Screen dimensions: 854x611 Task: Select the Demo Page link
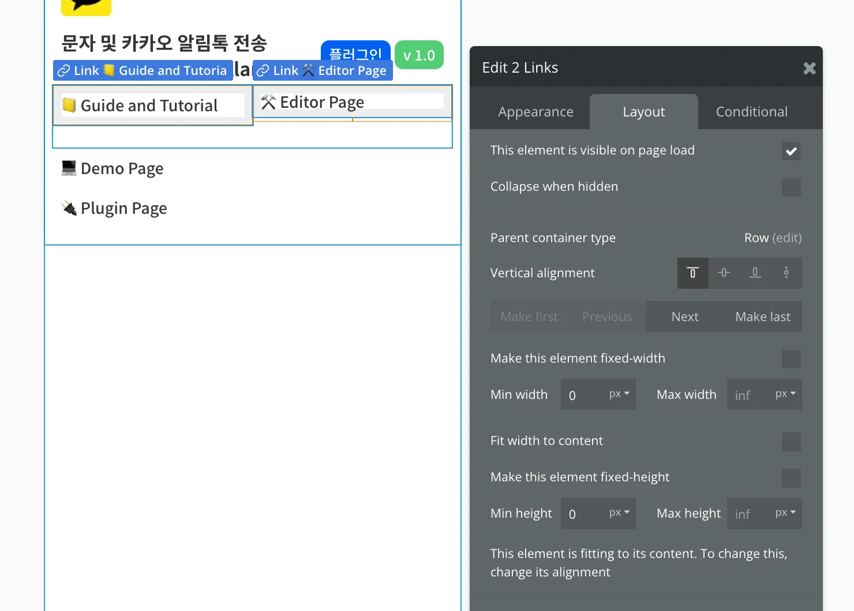[113, 168]
